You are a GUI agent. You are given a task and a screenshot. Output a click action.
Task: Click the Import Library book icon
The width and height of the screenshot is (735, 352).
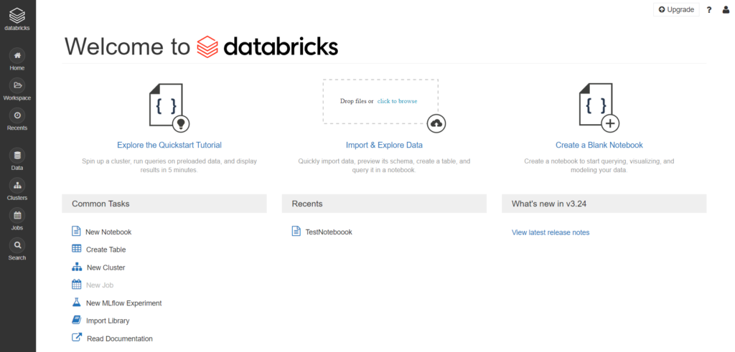coord(76,320)
